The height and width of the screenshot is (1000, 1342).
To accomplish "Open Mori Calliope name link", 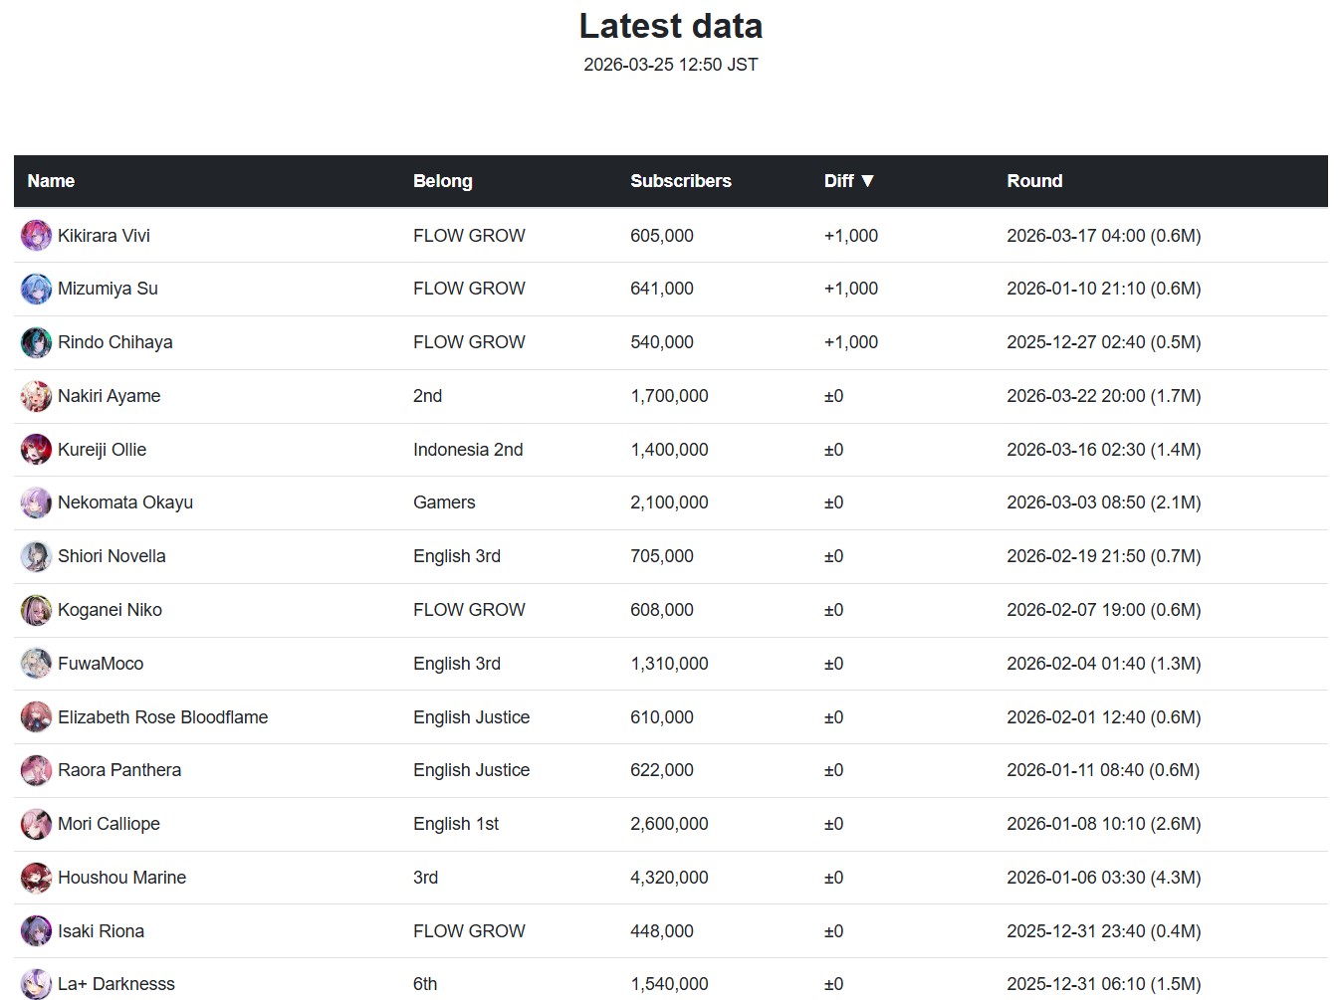I will coord(109,824).
